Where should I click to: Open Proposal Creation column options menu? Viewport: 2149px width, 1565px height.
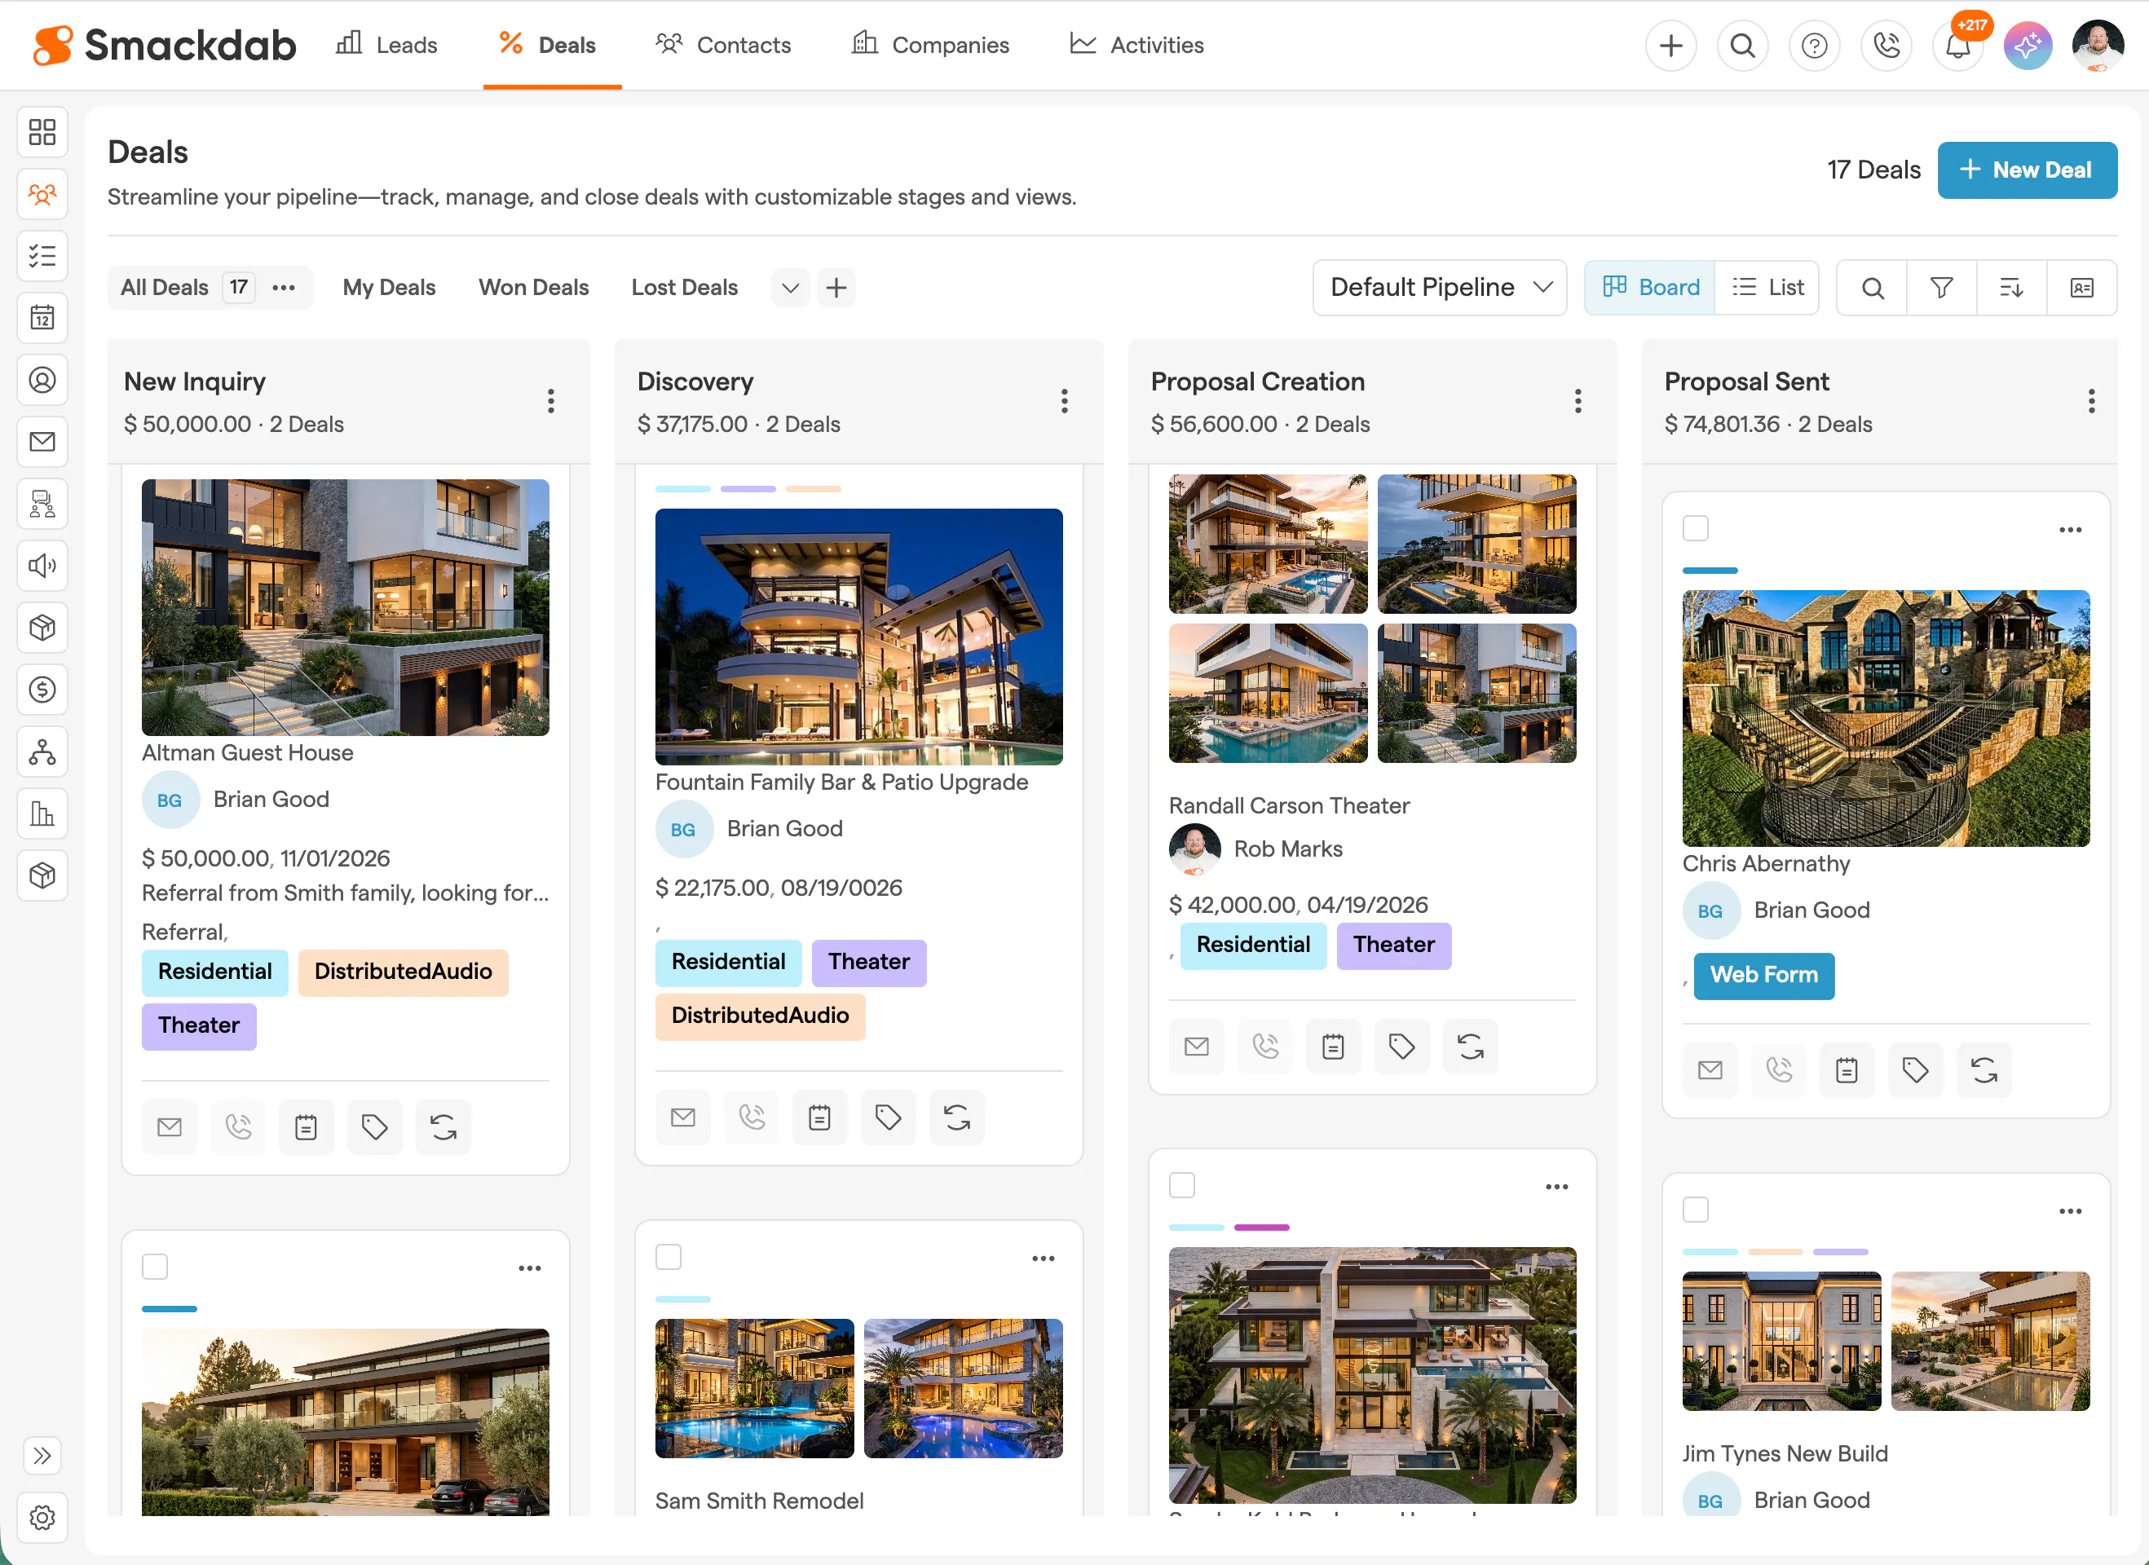(x=1578, y=402)
